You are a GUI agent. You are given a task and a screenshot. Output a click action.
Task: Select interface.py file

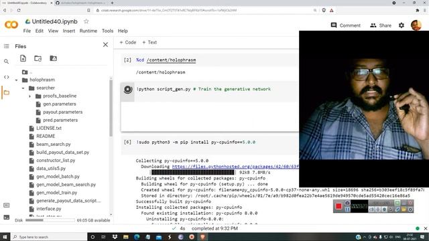pos(49,209)
